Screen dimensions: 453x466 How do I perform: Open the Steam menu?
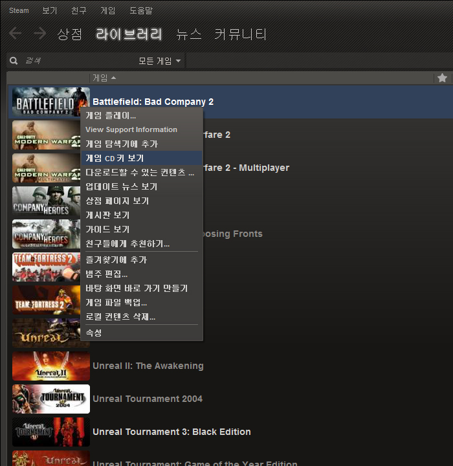click(19, 11)
